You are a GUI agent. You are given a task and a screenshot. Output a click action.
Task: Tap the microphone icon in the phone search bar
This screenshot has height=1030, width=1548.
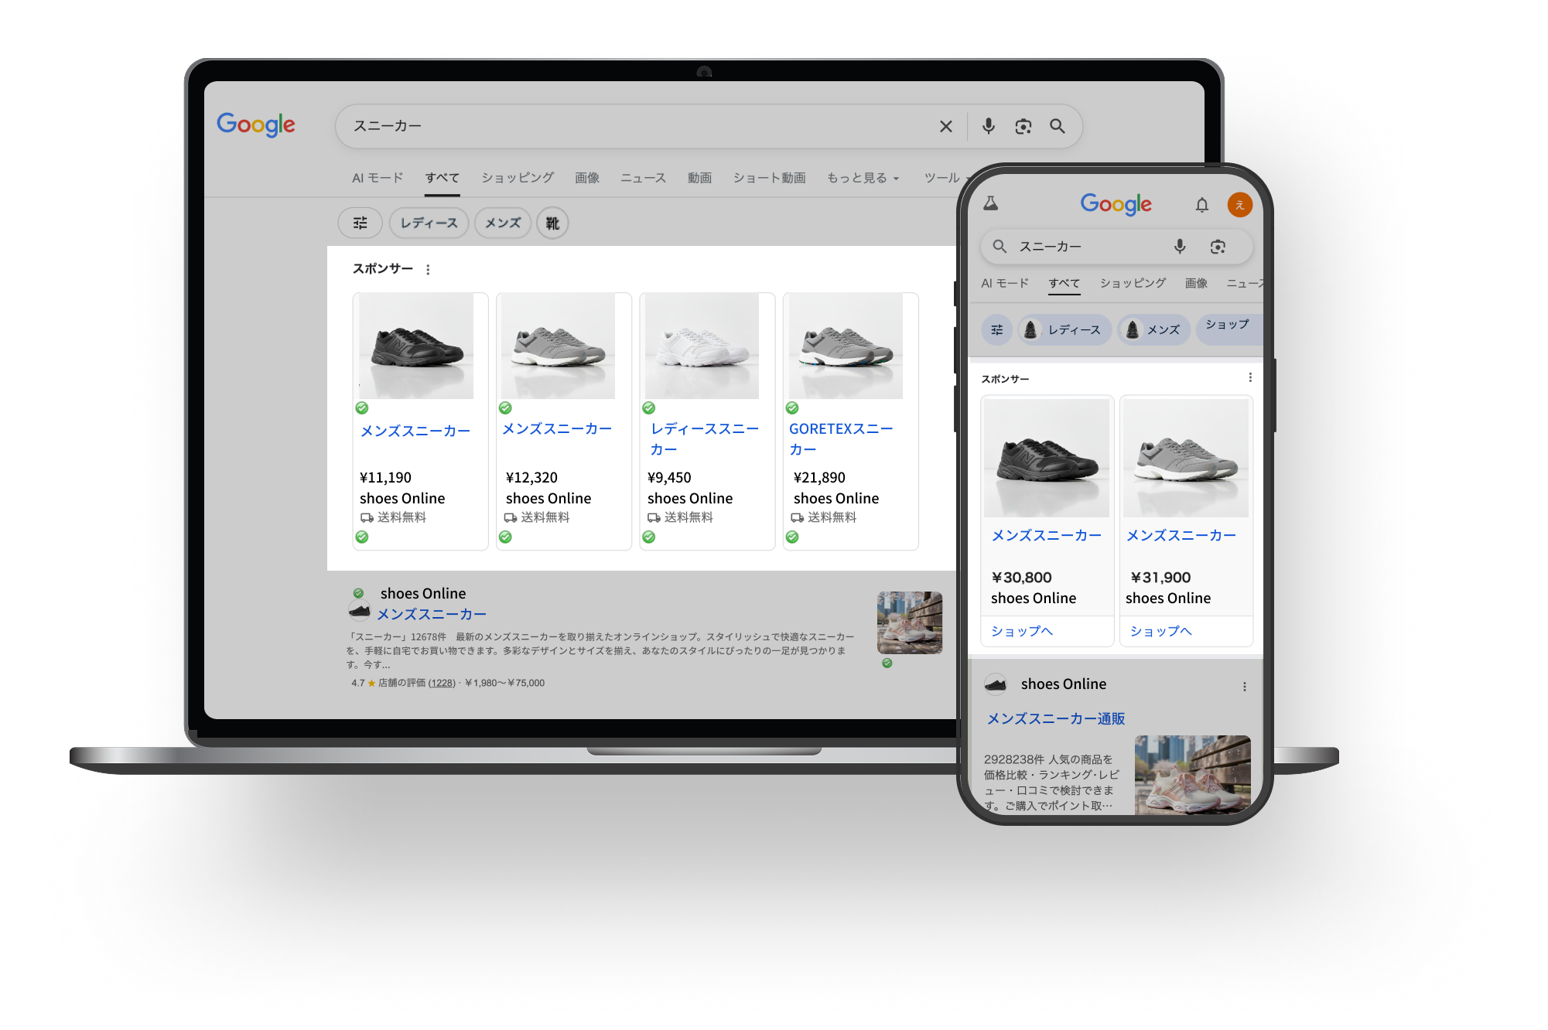pos(1179,246)
